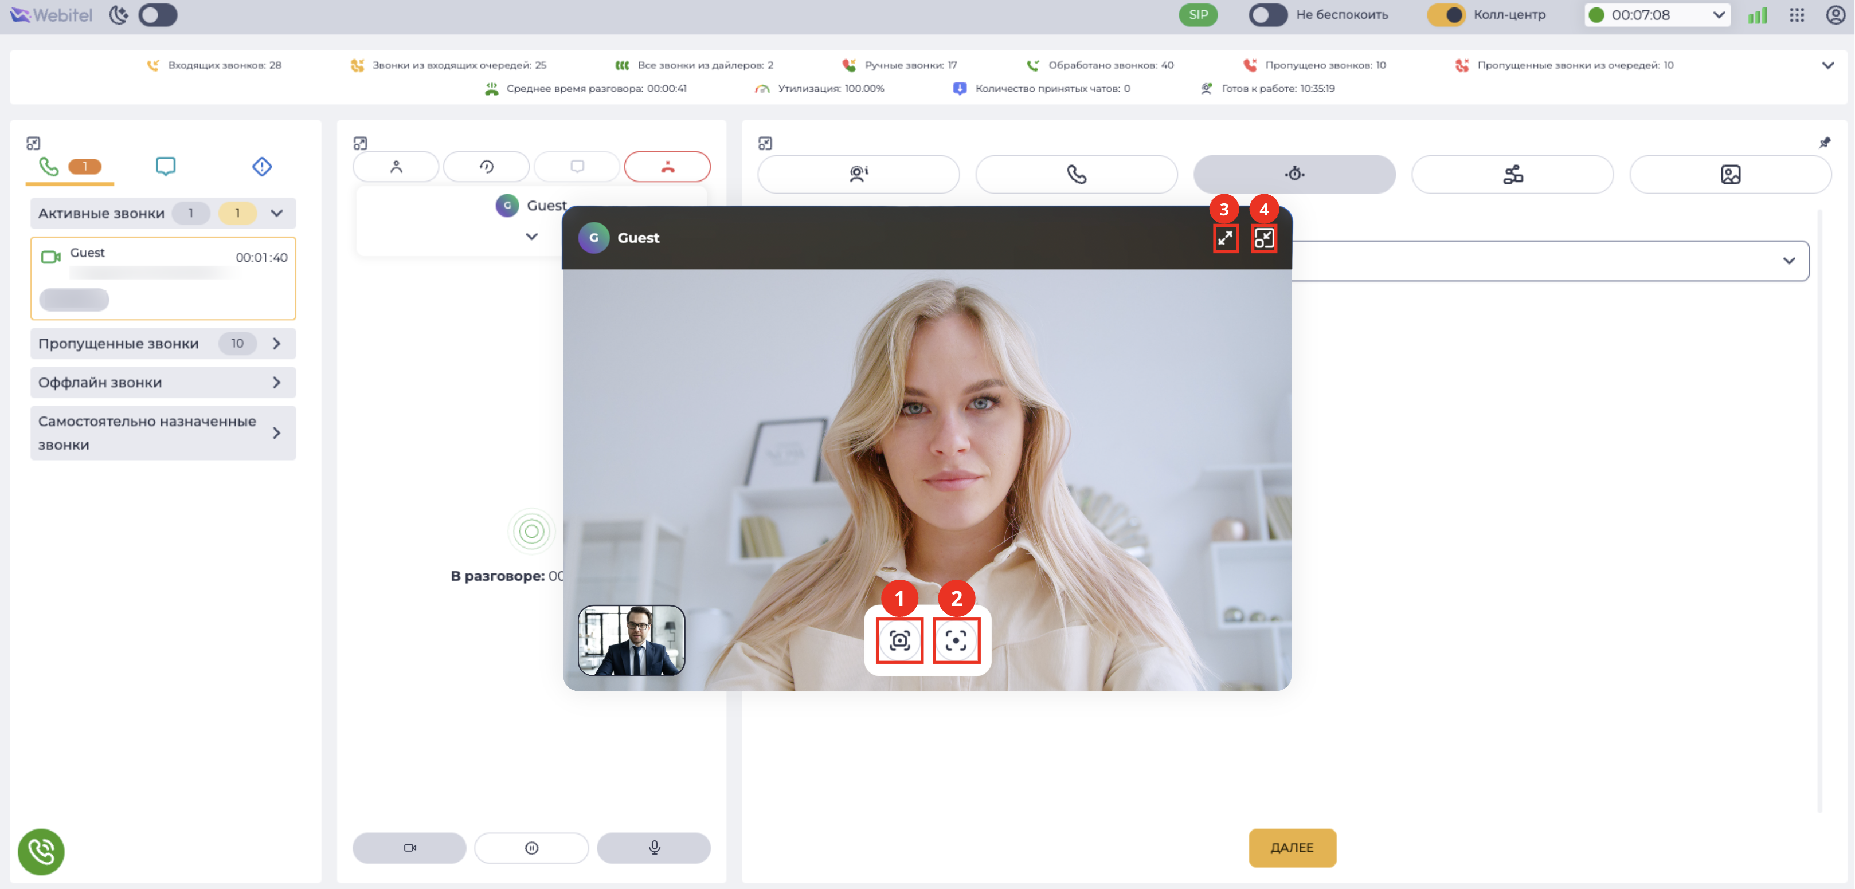Open the contact tab in call panel
This screenshot has height=889, width=1855.
coord(396,167)
